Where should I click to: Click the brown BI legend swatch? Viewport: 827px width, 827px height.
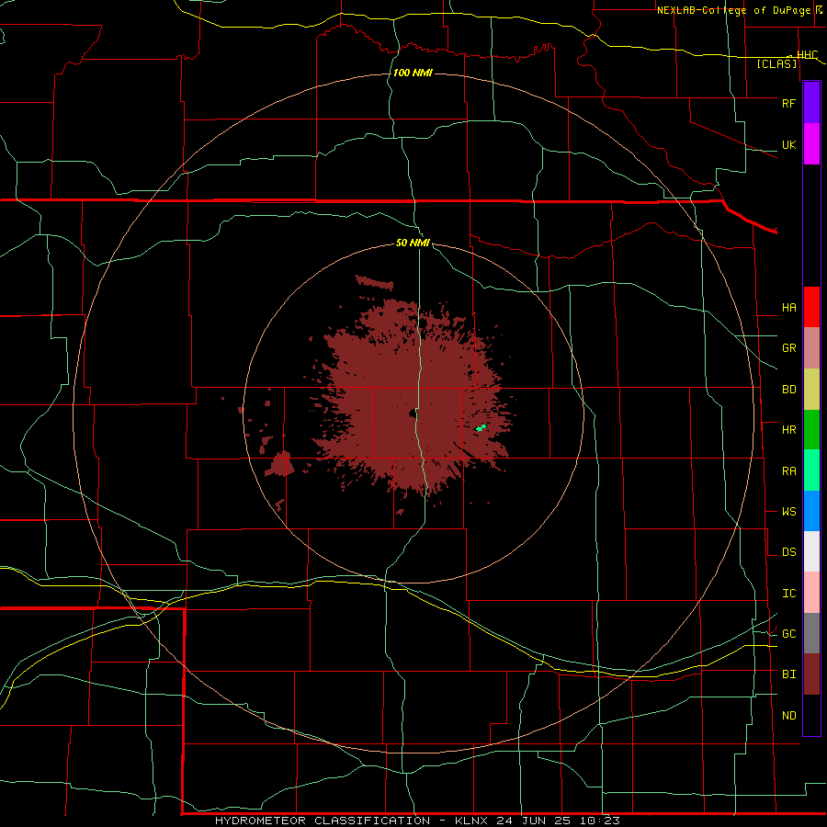pyautogui.click(x=811, y=674)
